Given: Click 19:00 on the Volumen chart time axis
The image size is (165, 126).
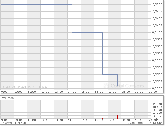Looking at the screenshot, I should click(139, 120).
